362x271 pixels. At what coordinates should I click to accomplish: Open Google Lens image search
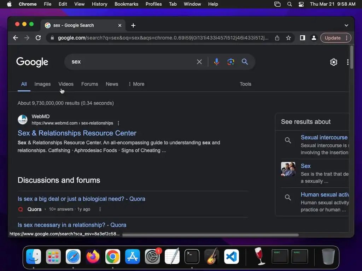(x=230, y=62)
